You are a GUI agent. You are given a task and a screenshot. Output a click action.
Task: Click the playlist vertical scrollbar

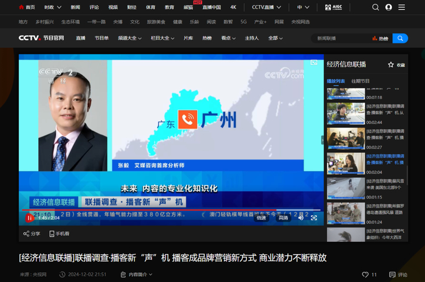click(x=407, y=176)
